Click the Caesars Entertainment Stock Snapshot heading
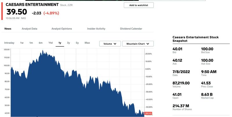Screen dimensions: 232x117 [195, 39]
